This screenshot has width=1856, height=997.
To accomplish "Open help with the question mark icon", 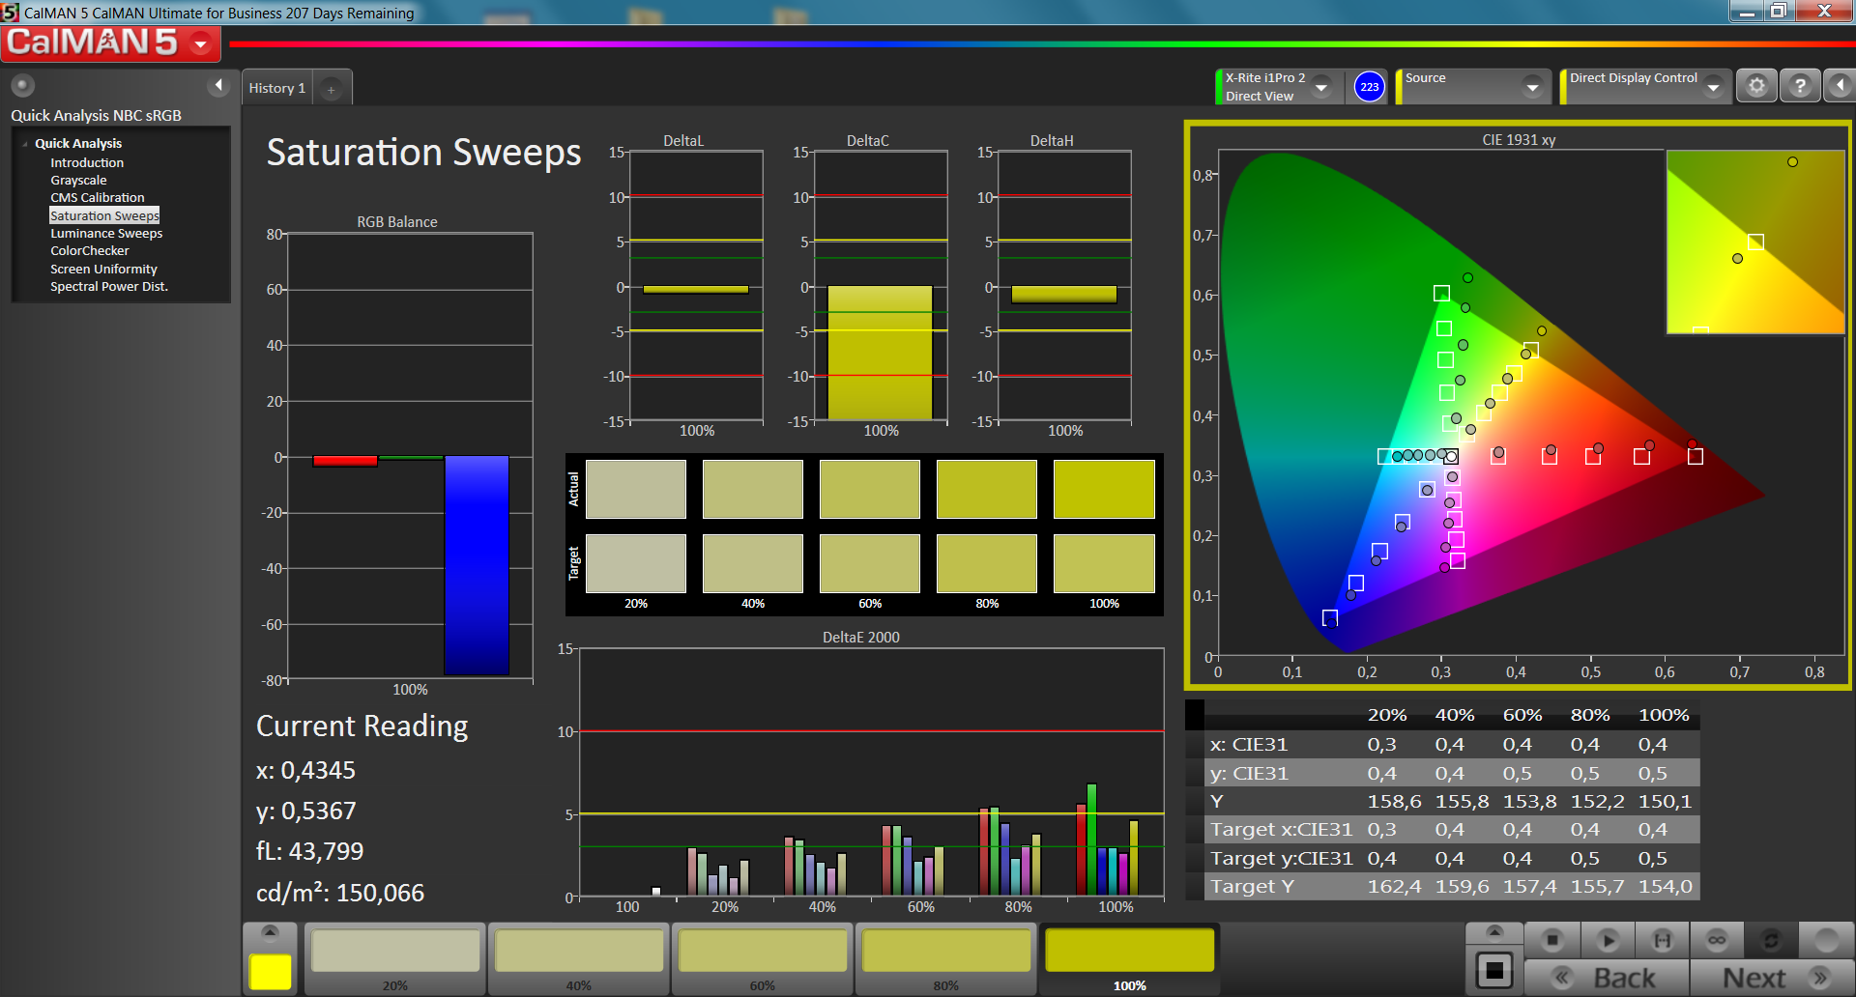I will (x=1800, y=86).
